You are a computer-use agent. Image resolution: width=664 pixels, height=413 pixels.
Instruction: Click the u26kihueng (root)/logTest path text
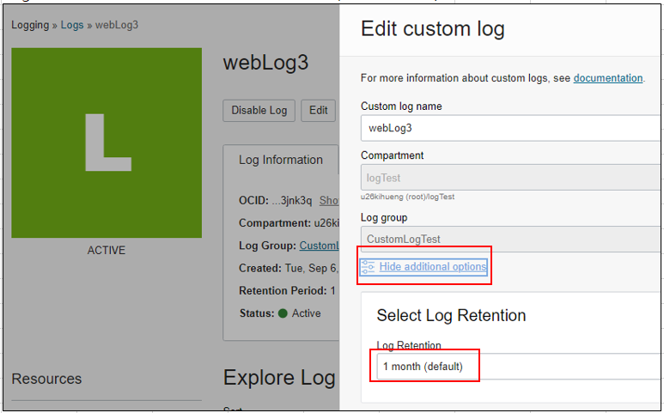click(407, 197)
